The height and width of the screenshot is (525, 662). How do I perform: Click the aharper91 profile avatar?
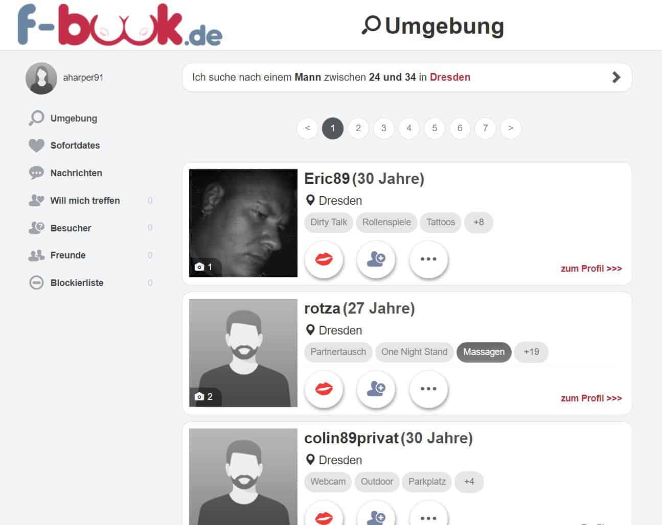point(41,78)
